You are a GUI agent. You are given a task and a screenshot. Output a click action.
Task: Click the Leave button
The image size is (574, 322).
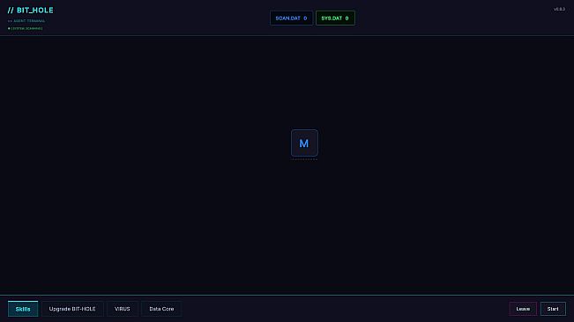(523, 309)
